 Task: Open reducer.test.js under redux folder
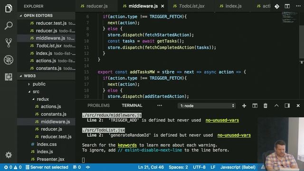[46, 137]
